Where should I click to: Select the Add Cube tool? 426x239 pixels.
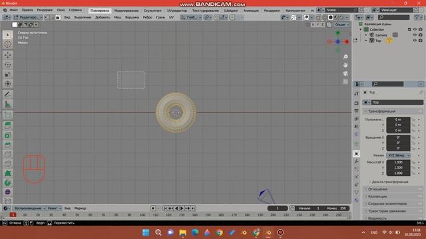pos(7,115)
